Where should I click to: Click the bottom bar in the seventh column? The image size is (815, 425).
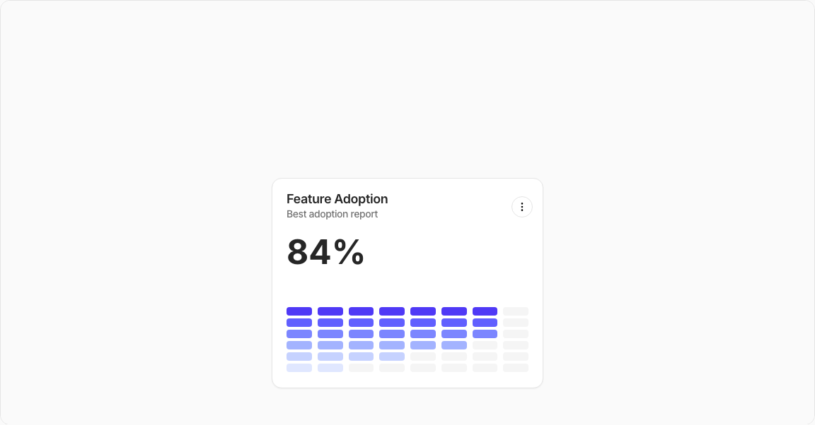tap(485, 368)
